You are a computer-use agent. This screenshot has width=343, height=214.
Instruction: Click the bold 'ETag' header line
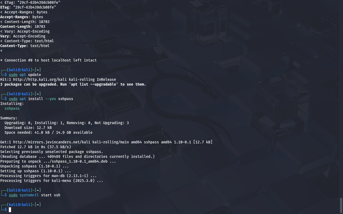point(30,7)
